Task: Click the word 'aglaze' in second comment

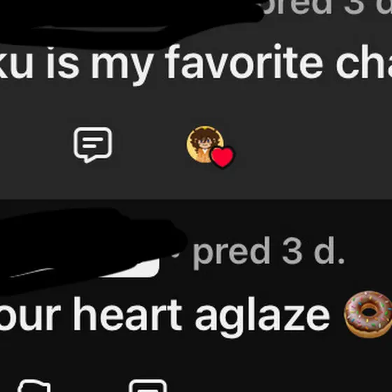Action: [x=262, y=316]
